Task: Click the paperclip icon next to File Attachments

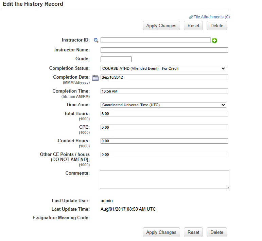Action: click(191, 17)
